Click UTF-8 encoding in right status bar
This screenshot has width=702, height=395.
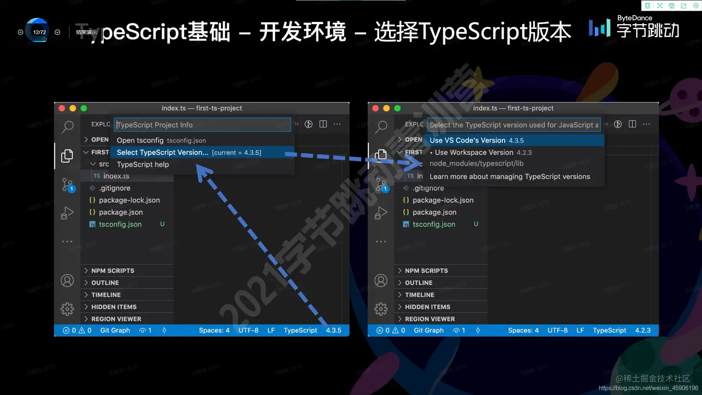558,330
